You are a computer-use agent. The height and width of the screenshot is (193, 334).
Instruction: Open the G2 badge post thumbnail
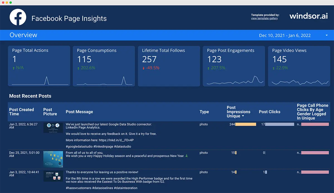coord(53,176)
